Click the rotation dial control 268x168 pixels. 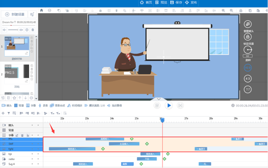click(248, 50)
